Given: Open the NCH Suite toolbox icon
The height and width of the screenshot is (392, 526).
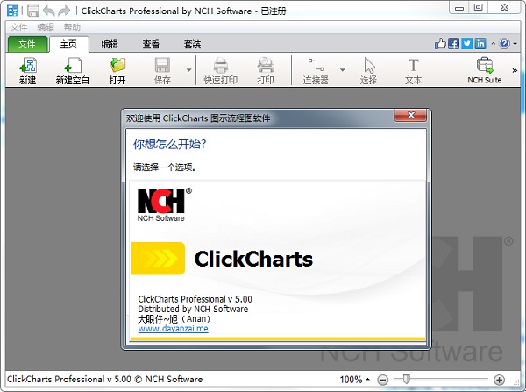Looking at the screenshot, I should click(485, 70).
